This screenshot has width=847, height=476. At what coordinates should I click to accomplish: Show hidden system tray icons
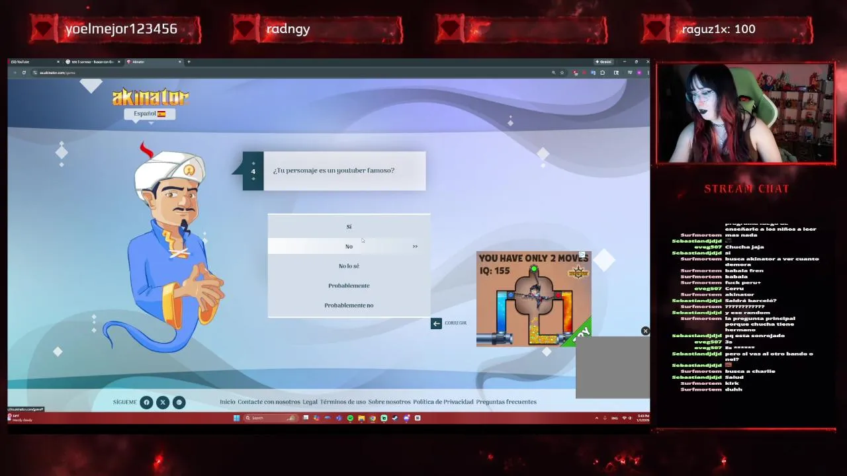(597, 418)
